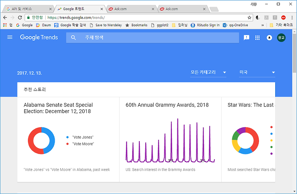
Task: Switch to second Ask.com tab
Action: [x=183, y=9]
